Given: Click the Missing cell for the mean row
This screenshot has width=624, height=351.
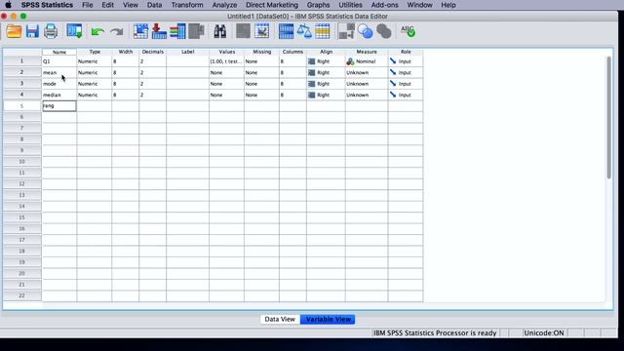Looking at the screenshot, I should [x=261, y=72].
